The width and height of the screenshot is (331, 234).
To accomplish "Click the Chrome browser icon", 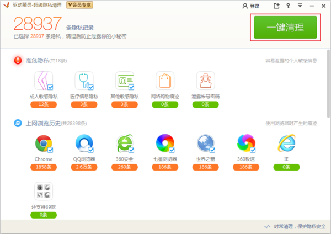I will point(44,143).
